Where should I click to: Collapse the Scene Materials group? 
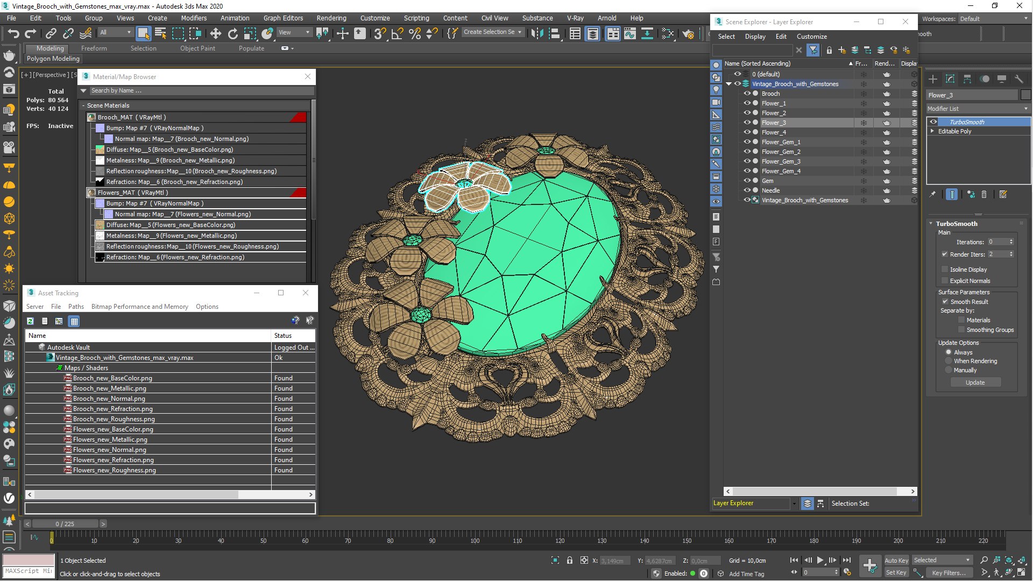(x=83, y=105)
